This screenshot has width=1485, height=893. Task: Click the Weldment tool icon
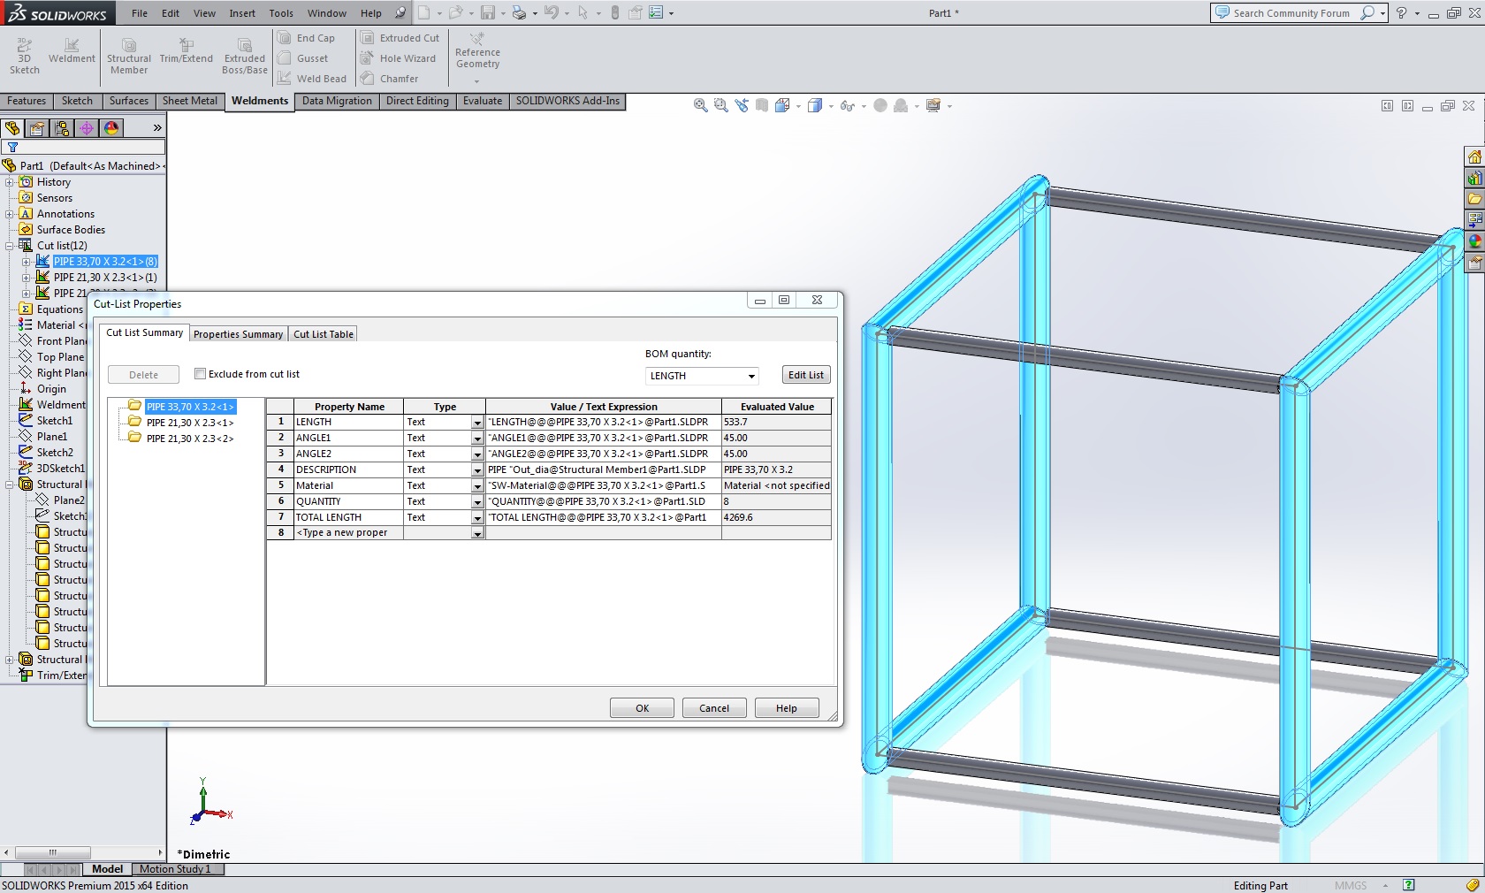click(x=72, y=50)
